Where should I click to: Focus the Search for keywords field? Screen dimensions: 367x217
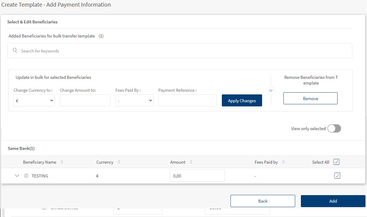pos(183,51)
